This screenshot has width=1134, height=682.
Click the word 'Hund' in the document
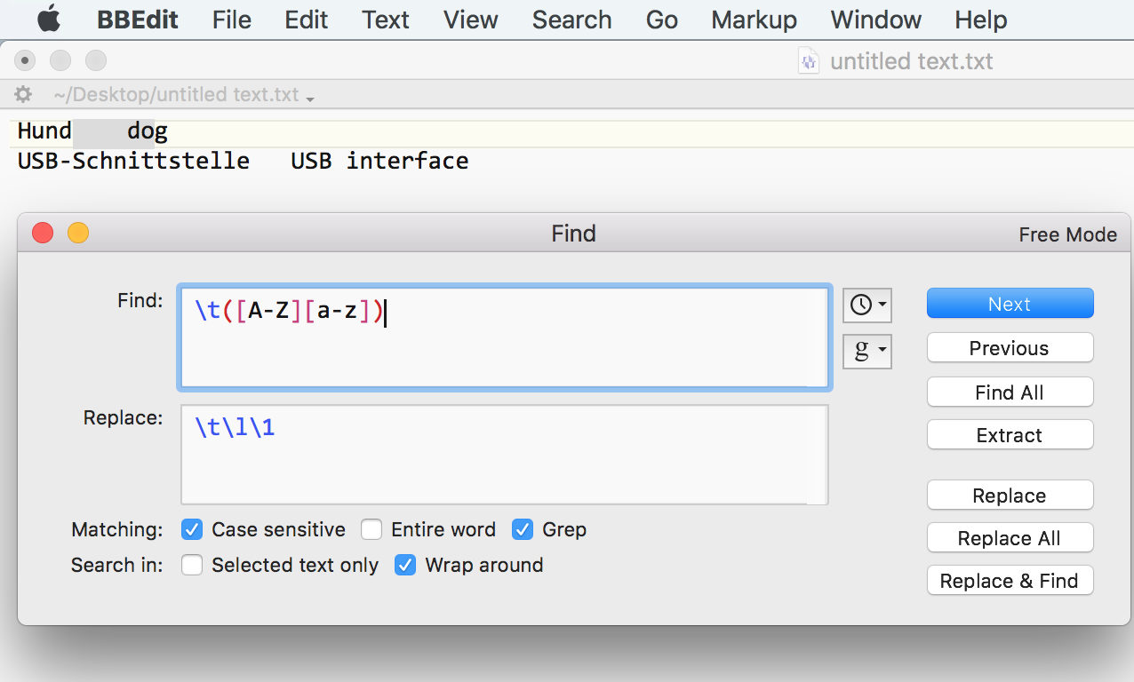[x=44, y=131]
